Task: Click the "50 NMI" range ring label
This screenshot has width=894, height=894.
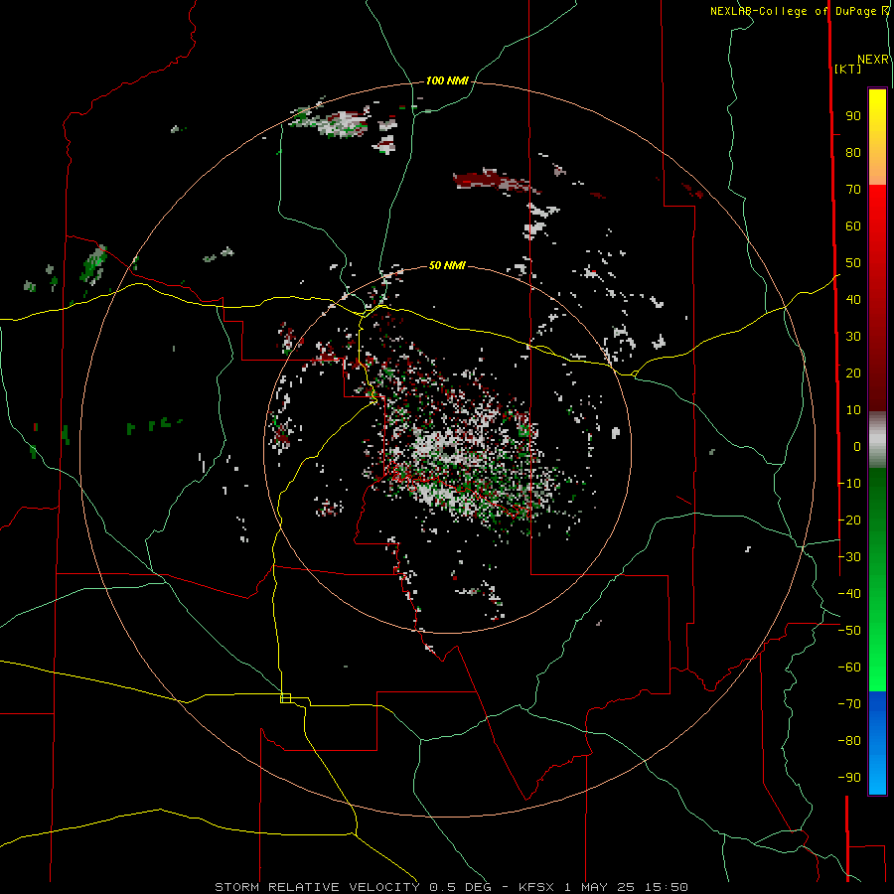Action: point(447,265)
